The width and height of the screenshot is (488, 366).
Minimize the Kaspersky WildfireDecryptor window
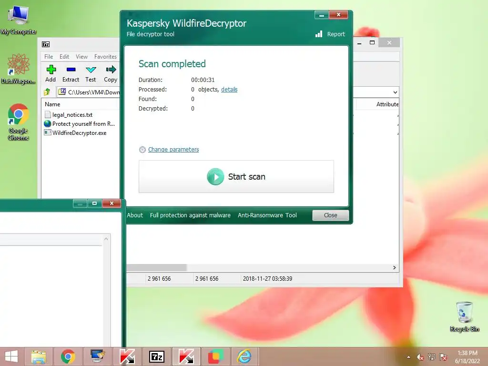(322, 15)
